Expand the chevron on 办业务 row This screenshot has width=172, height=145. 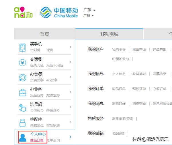(71, 92)
